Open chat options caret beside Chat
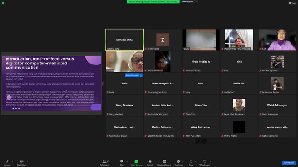Image resolution: width=298 pixels, height=167 pixels. coord(127,161)
